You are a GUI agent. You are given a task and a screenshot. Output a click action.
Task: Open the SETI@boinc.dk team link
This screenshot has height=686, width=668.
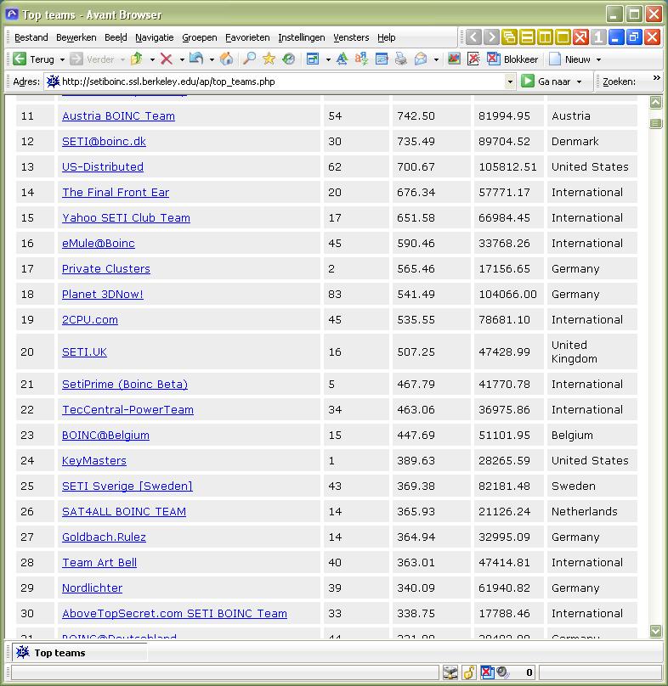tap(104, 141)
